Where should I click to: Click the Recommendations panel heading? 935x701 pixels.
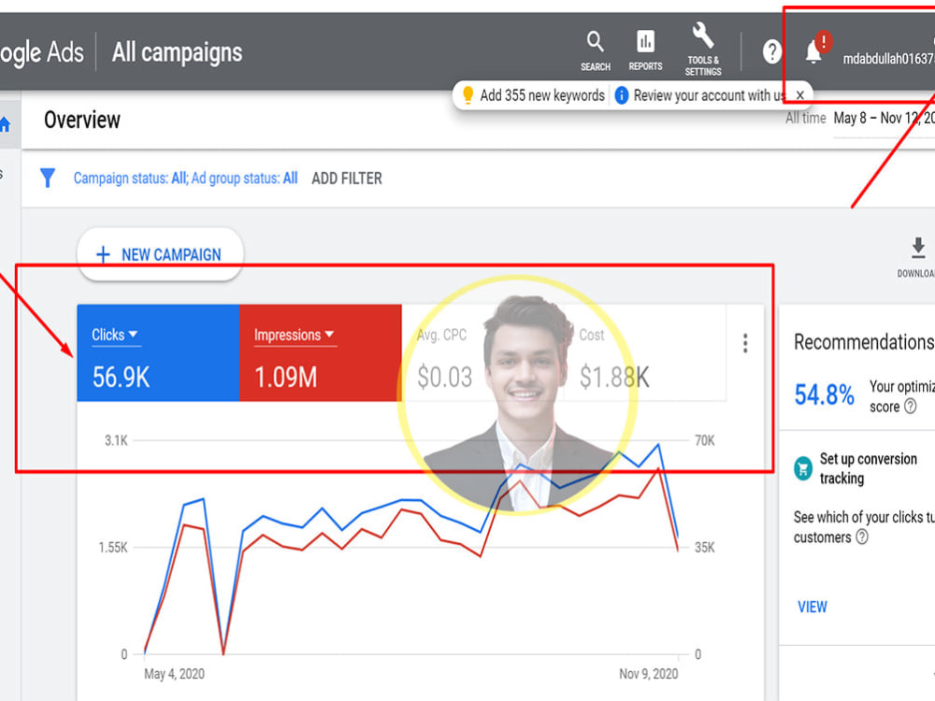click(864, 342)
